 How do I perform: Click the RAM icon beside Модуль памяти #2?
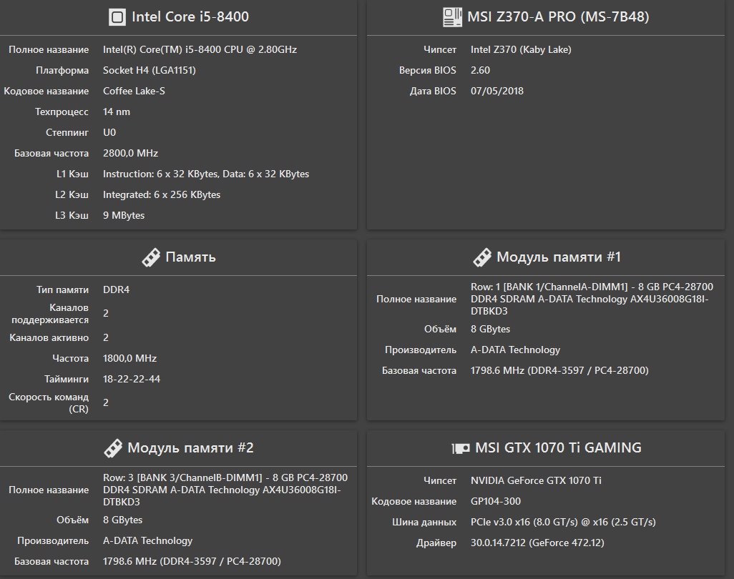(x=113, y=448)
